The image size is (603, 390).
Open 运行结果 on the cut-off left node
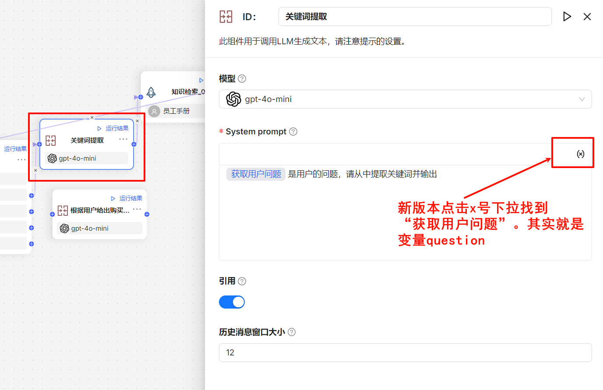pyautogui.click(x=15, y=149)
